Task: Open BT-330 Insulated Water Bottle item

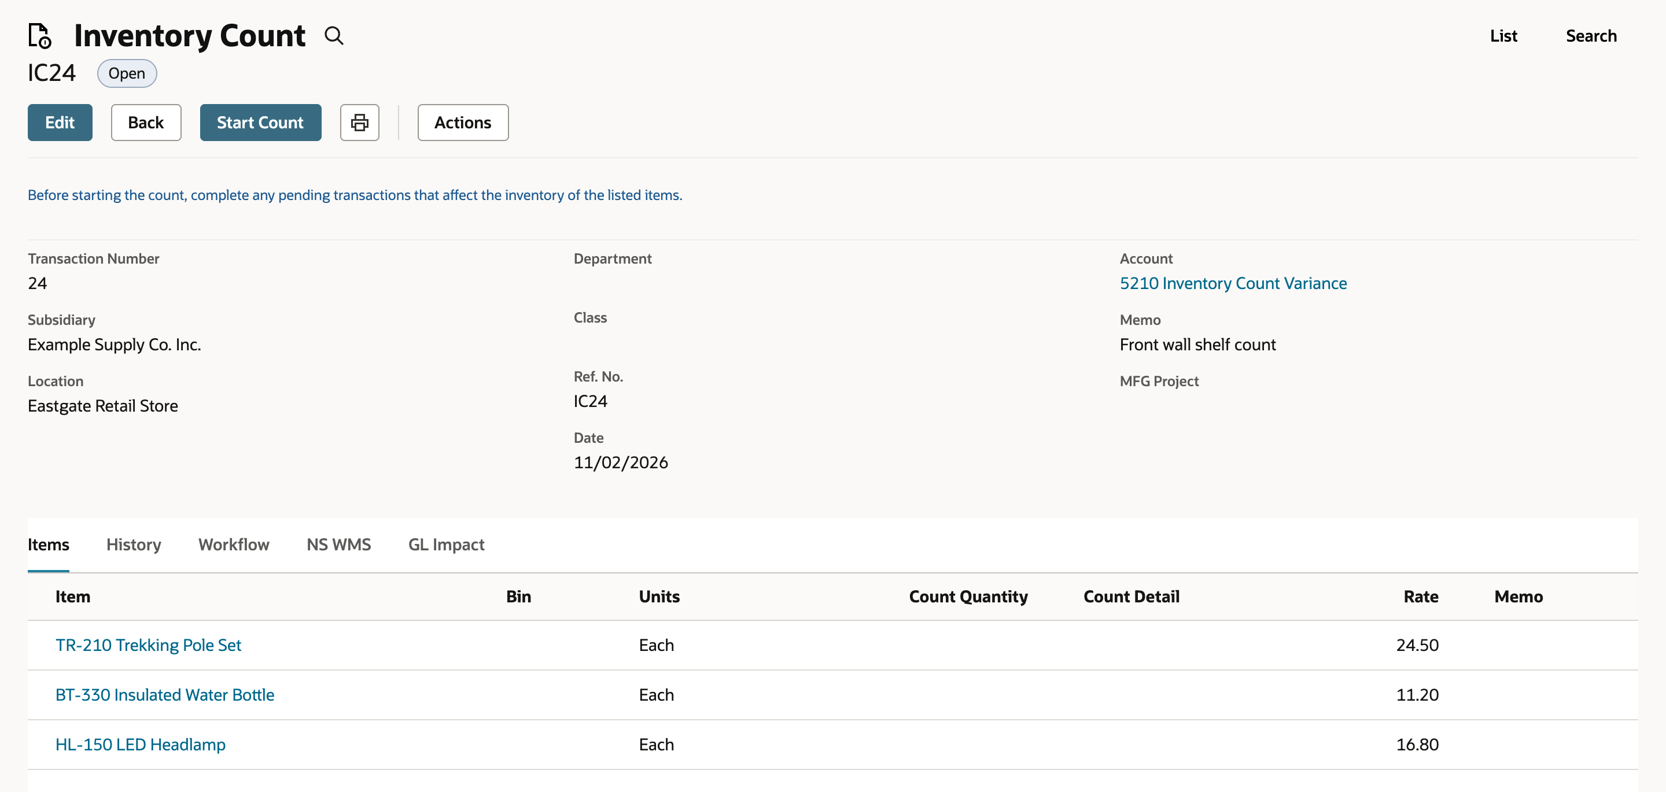Action: [165, 694]
